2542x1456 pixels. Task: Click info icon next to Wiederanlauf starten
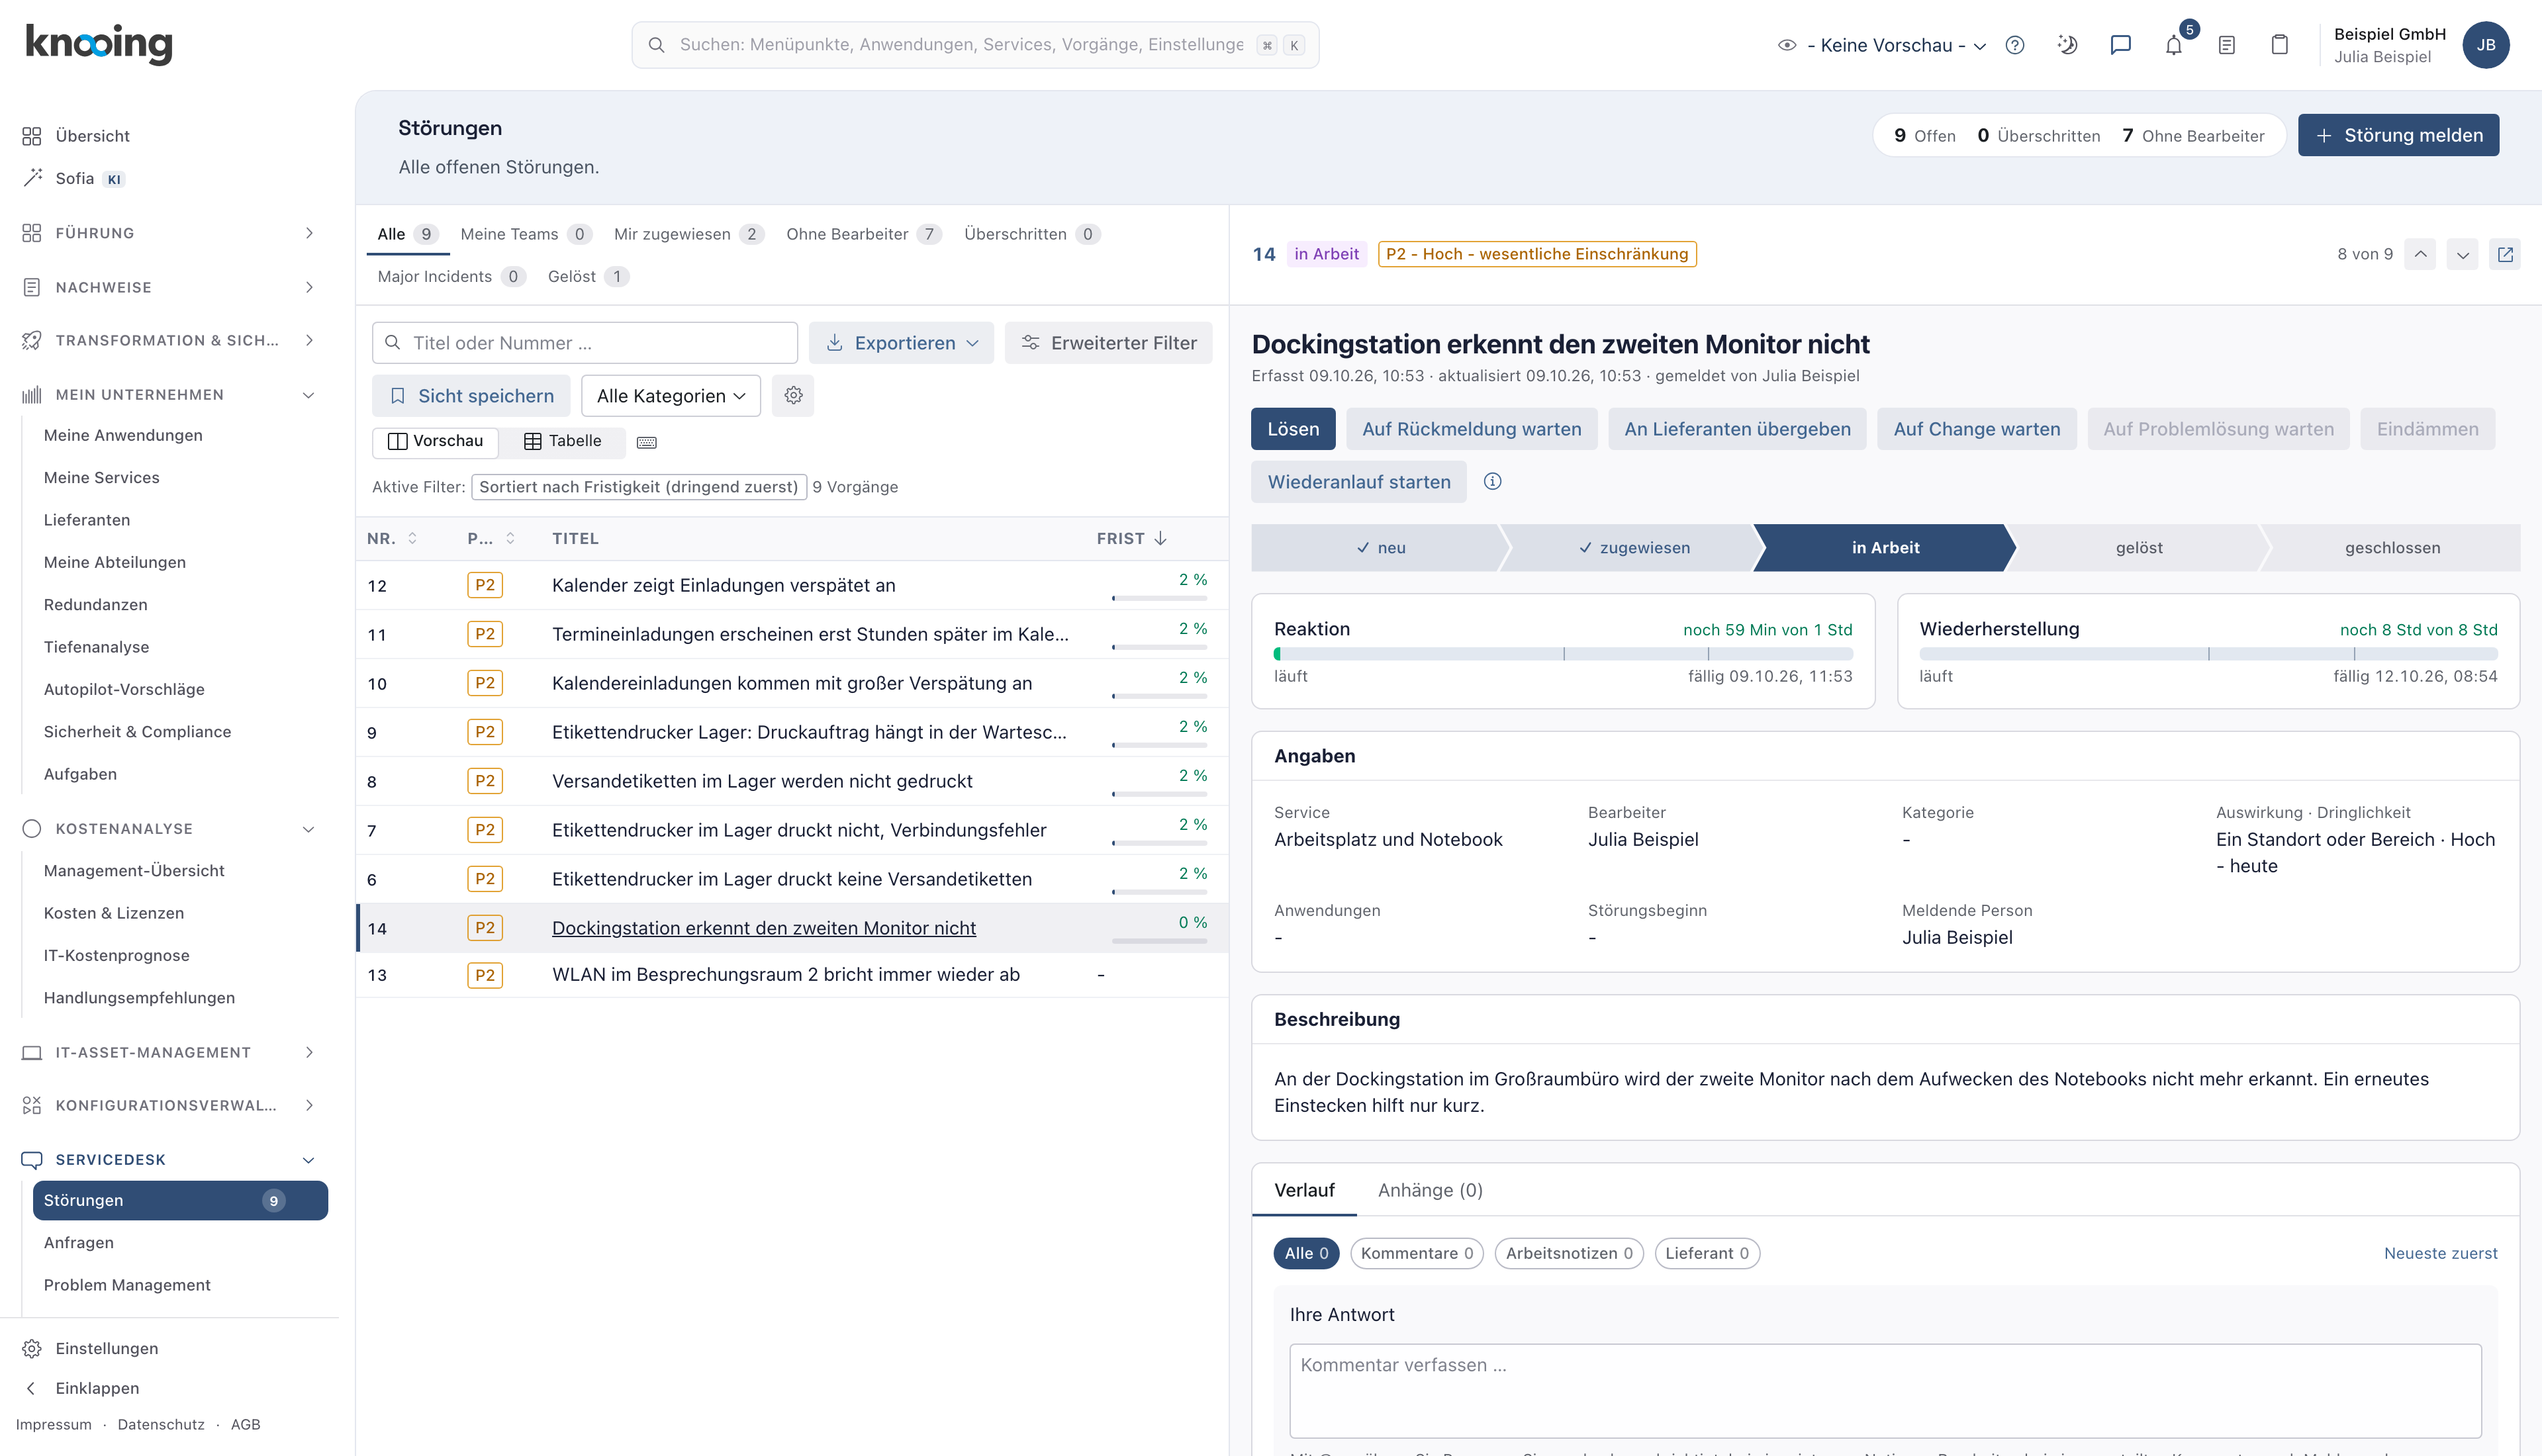click(1492, 482)
